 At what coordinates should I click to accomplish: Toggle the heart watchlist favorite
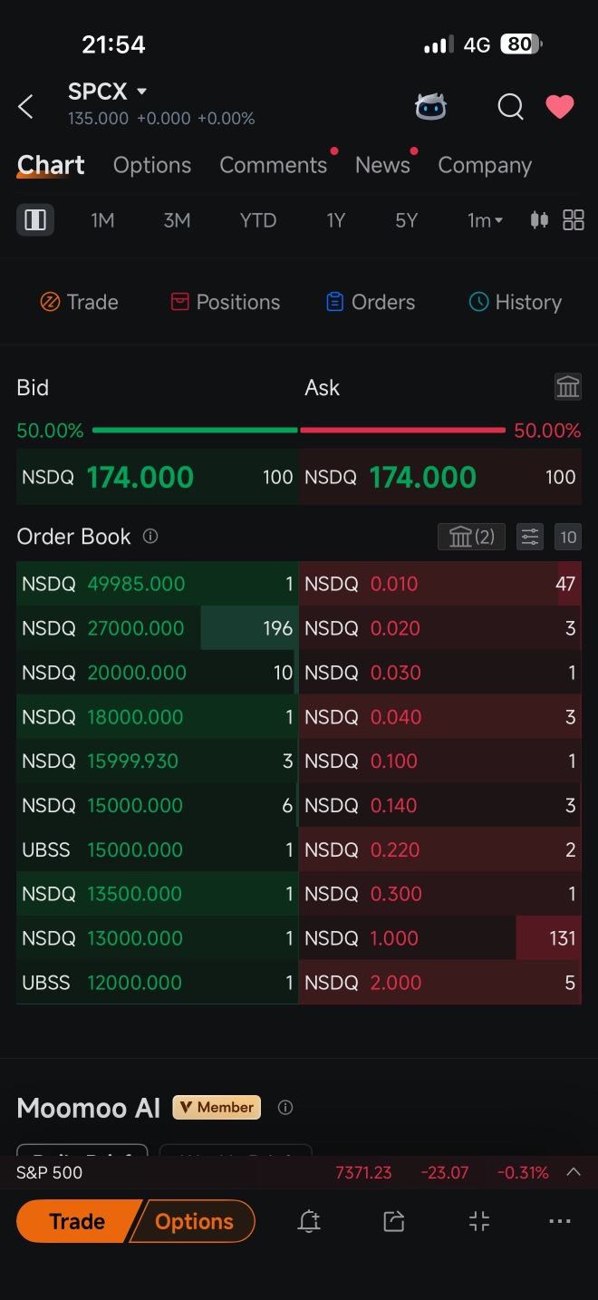click(x=560, y=107)
